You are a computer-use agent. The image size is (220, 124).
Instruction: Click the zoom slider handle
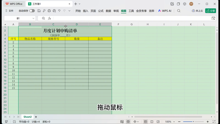point(193,122)
